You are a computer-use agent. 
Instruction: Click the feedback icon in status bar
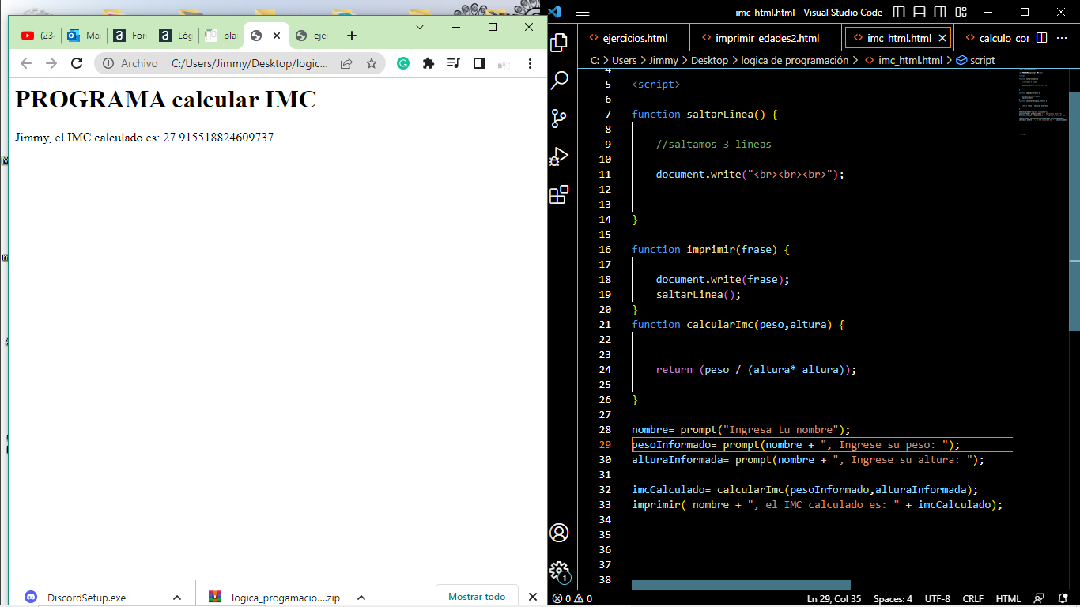tap(1040, 598)
